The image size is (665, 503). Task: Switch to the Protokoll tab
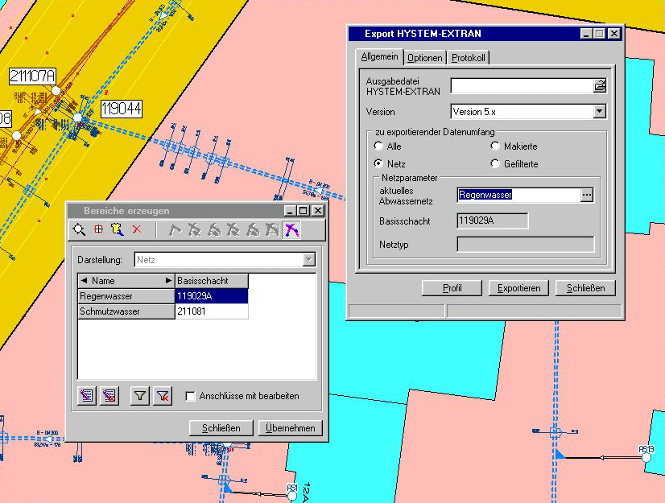(469, 58)
